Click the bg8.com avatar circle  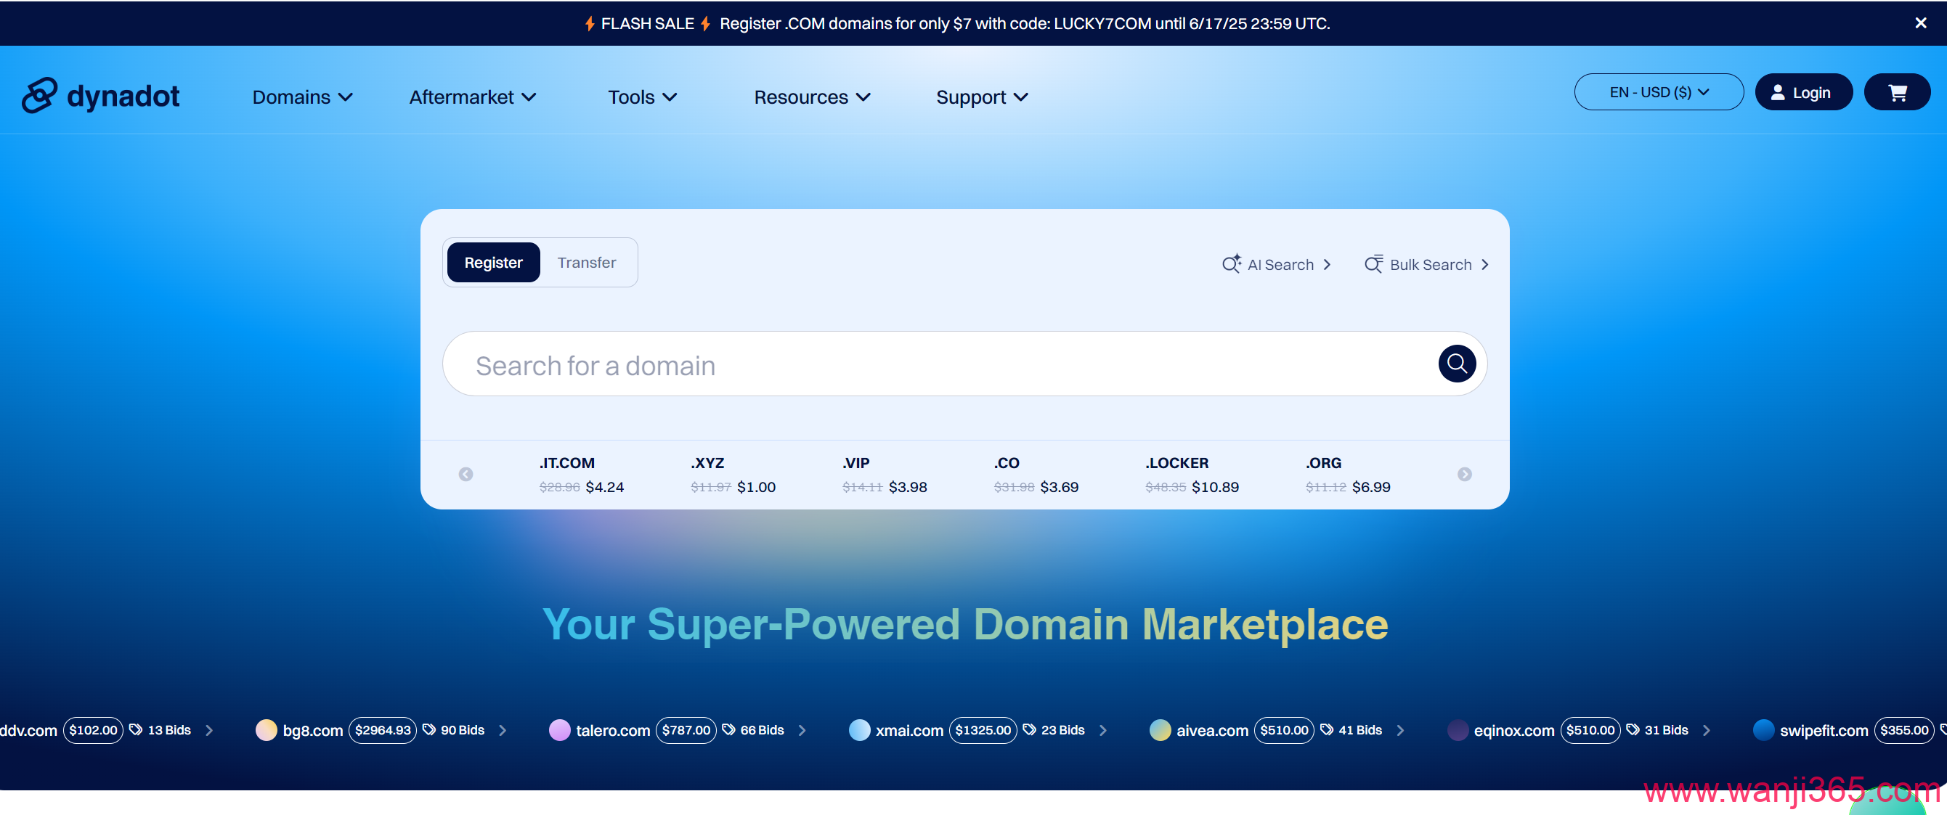point(266,729)
